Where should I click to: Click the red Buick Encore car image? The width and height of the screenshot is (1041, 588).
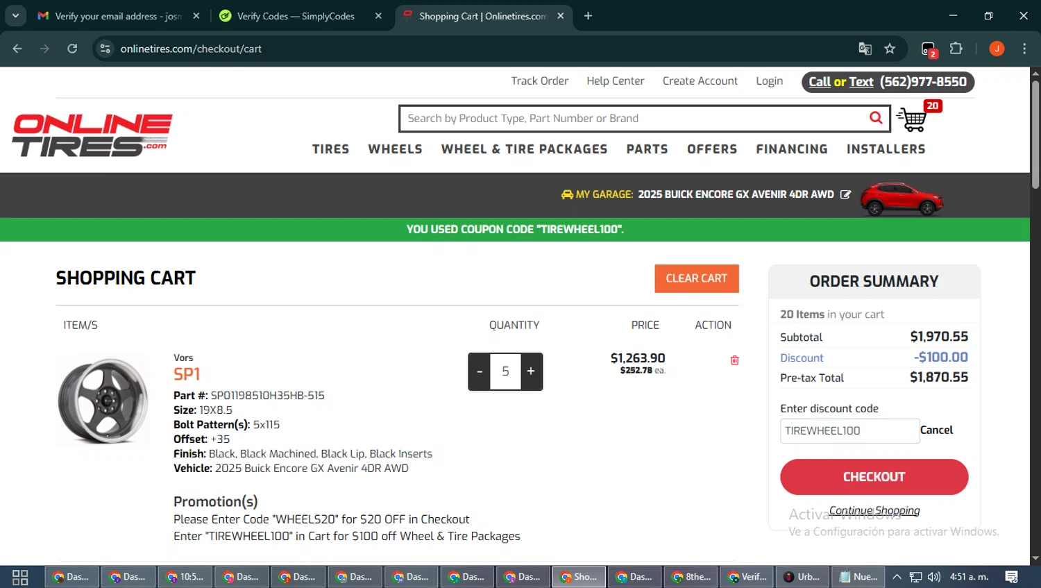point(902,199)
